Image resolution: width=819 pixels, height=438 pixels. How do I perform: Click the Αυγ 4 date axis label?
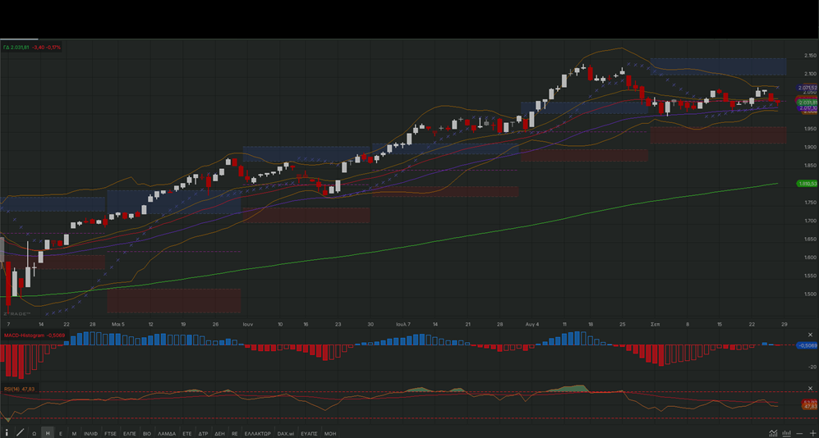coord(531,324)
